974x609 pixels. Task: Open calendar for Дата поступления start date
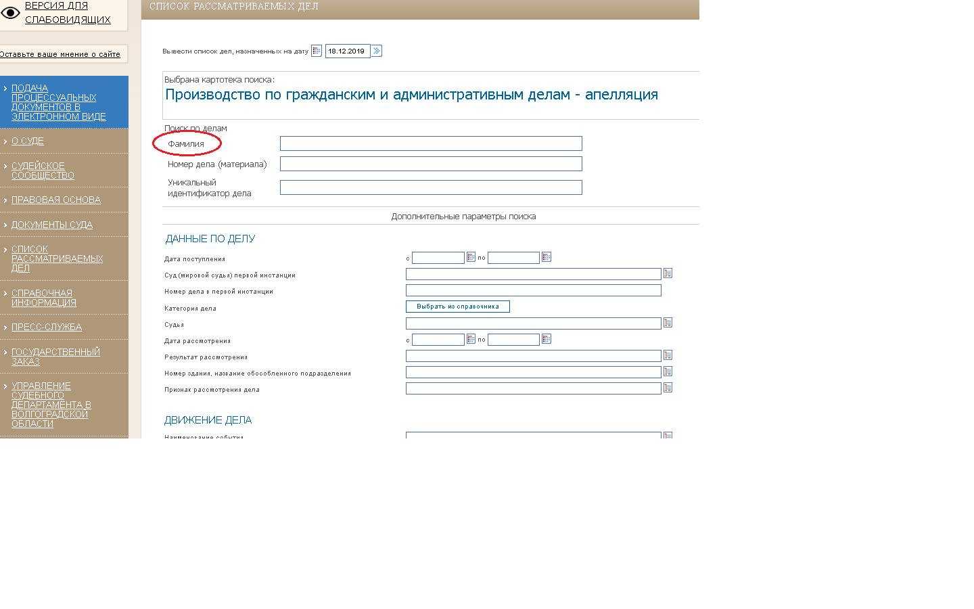(x=471, y=257)
